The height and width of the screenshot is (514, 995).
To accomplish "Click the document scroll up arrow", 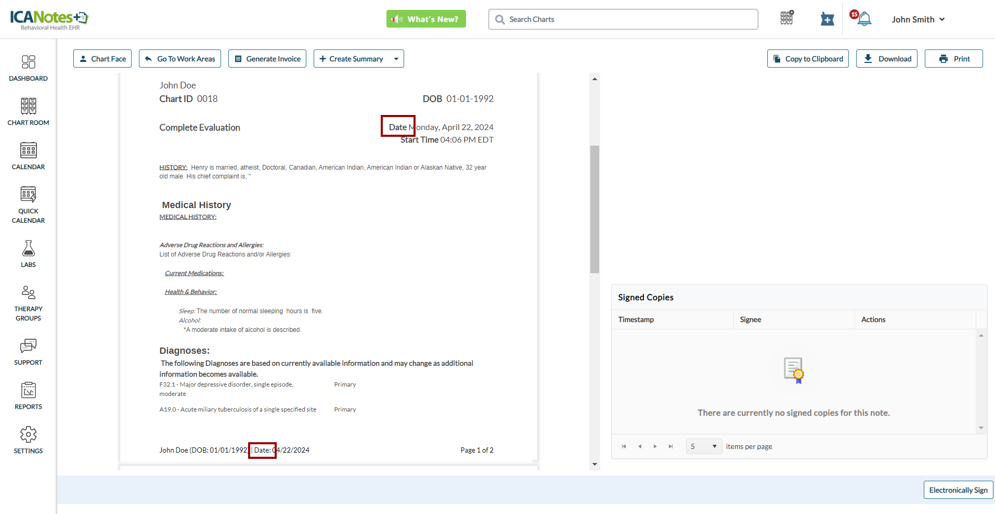I will (x=595, y=79).
